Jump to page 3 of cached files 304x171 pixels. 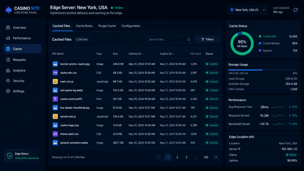point(186,157)
